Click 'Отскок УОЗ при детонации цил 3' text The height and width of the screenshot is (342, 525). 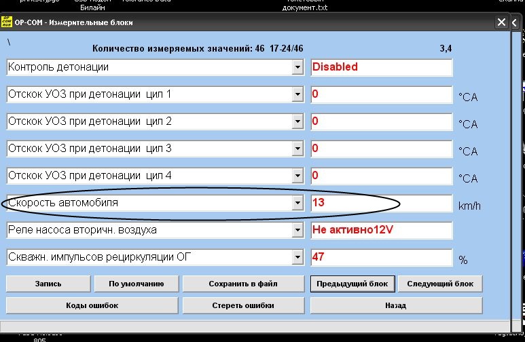(x=90, y=149)
